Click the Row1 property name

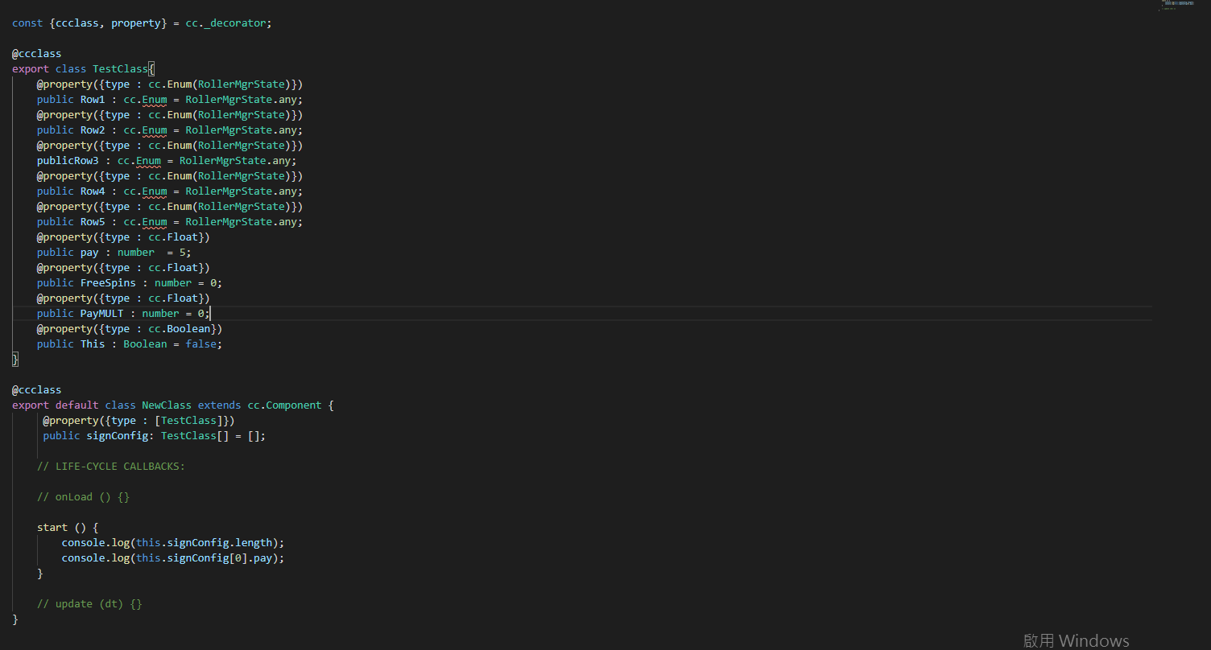pyautogui.click(x=93, y=100)
